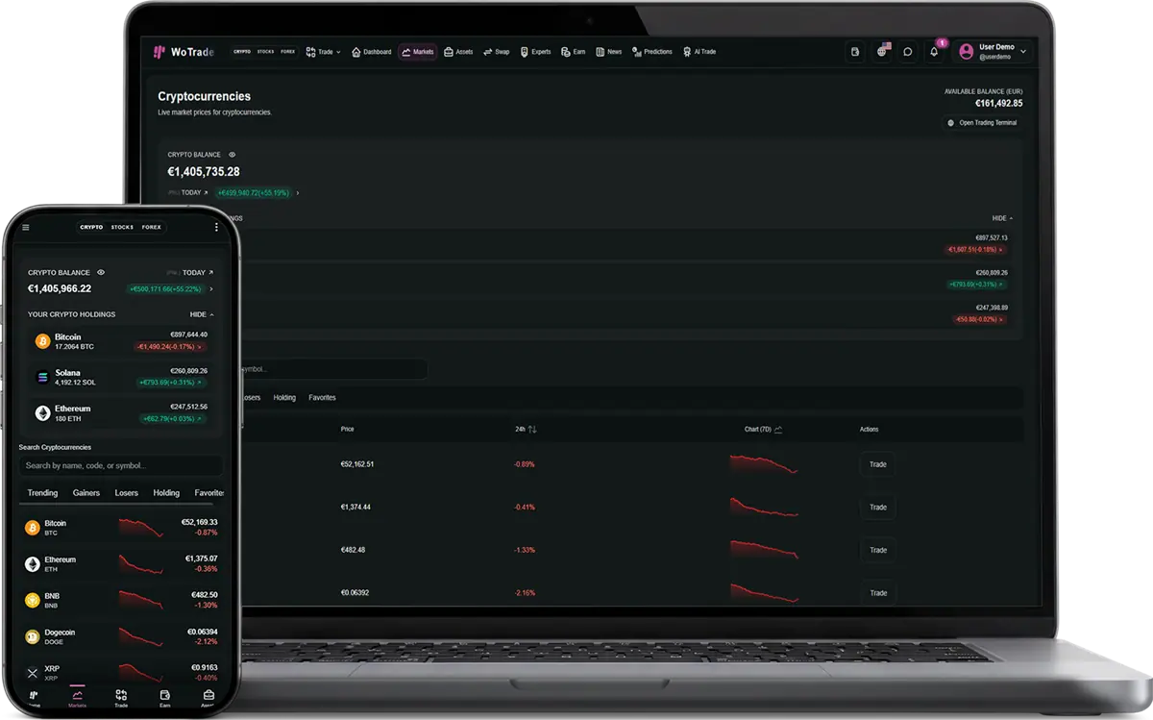Viewport: 1153px width, 720px height.
Task: Click Trade button for €52,162.51 row
Action: [x=878, y=464]
